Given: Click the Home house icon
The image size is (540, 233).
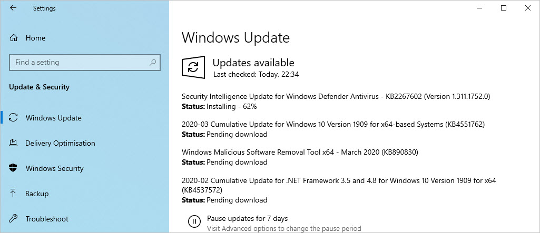Looking at the screenshot, I should pyautogui.click(x=13, y=38).
